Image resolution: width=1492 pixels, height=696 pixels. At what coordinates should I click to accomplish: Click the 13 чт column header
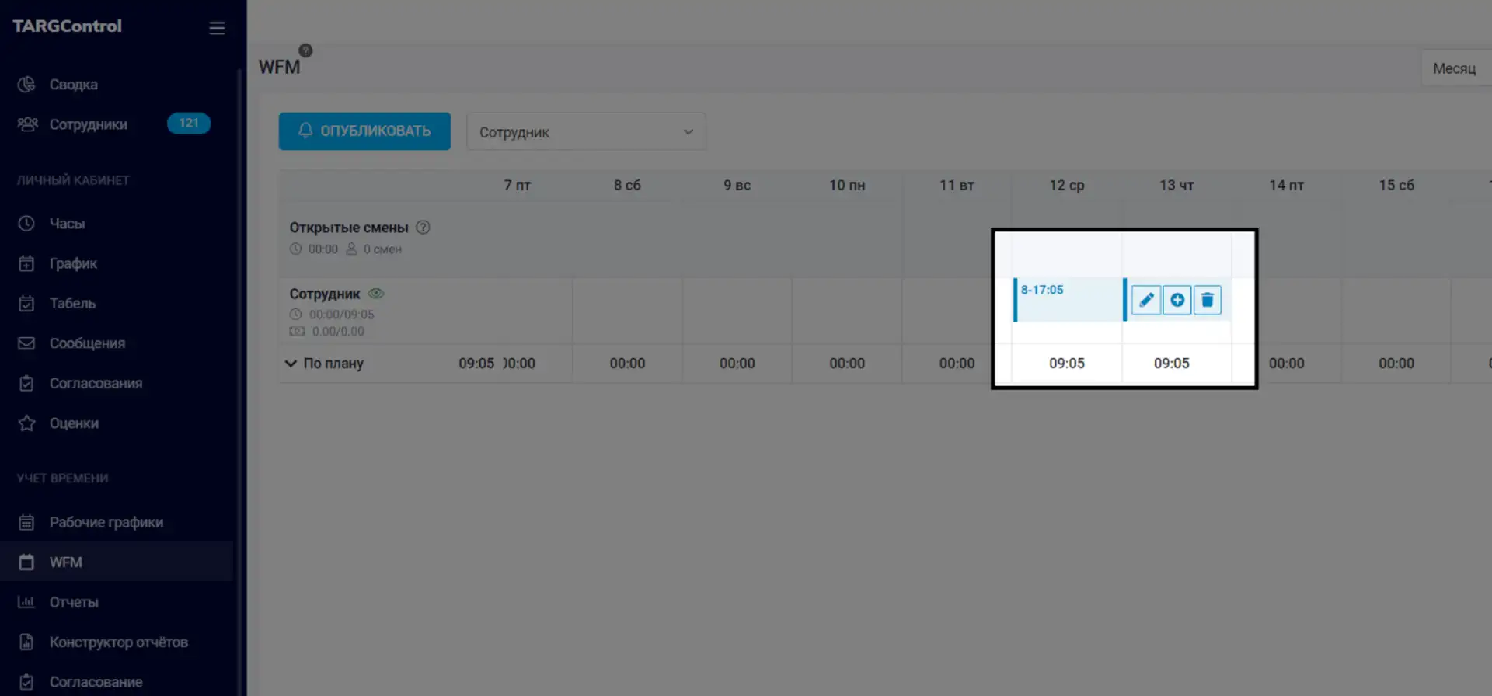pyautogui.click(x=1177, y=185)
